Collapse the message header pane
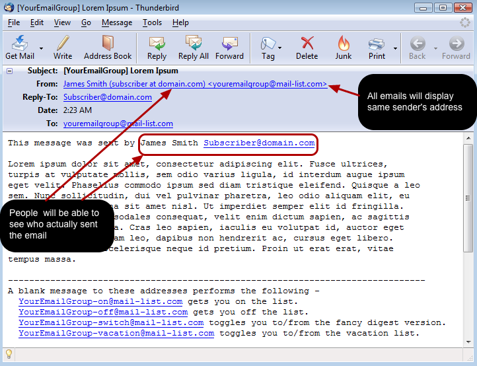 [x=10, y=71]
